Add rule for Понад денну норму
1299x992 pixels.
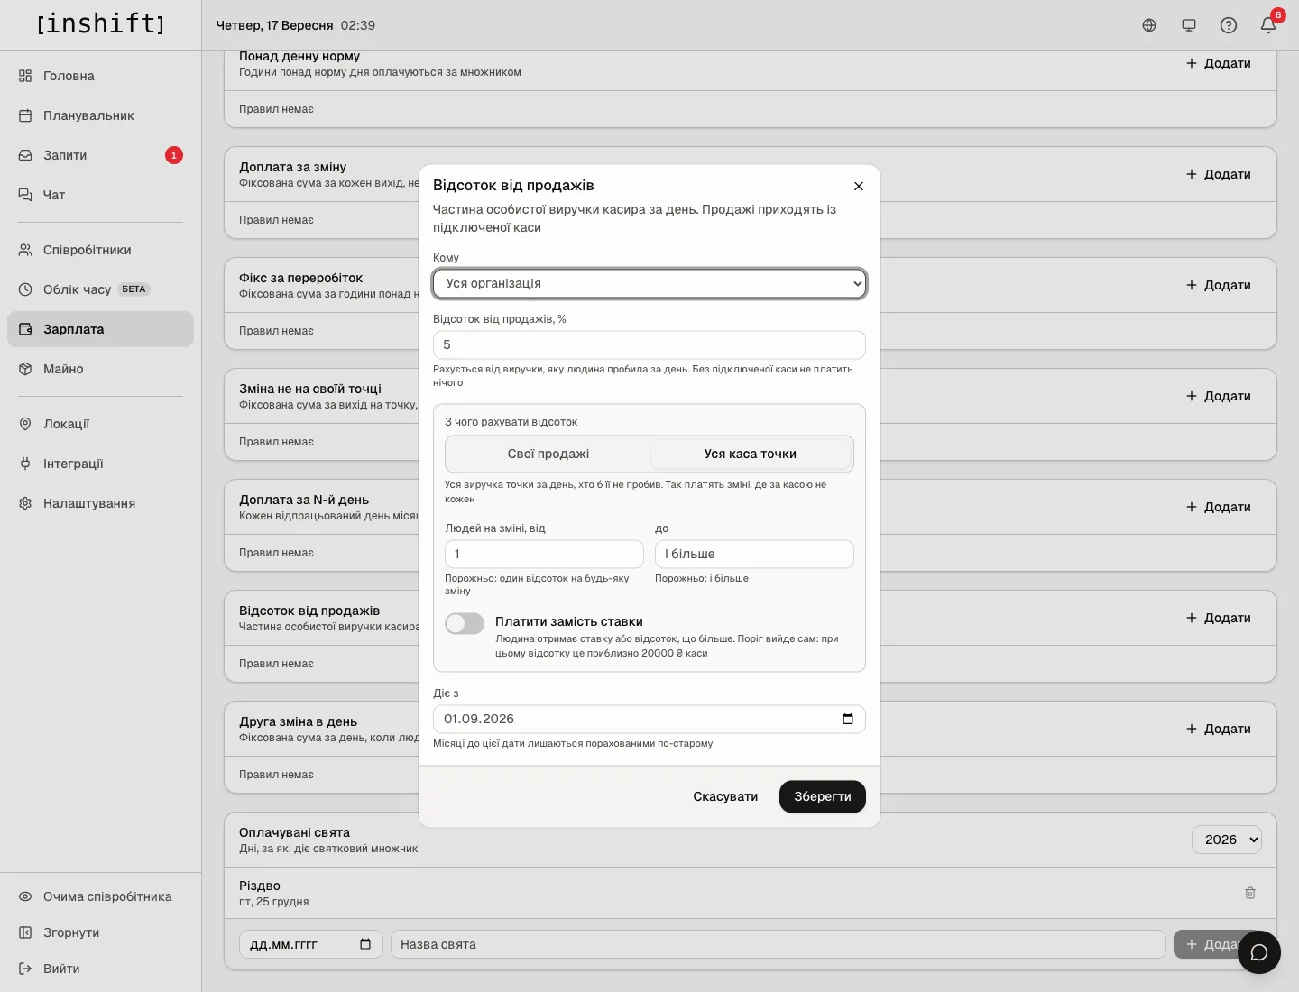[x=1218, y=63]
